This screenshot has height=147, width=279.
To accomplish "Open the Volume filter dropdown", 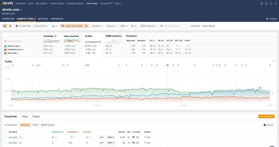I will coord(111,26).
